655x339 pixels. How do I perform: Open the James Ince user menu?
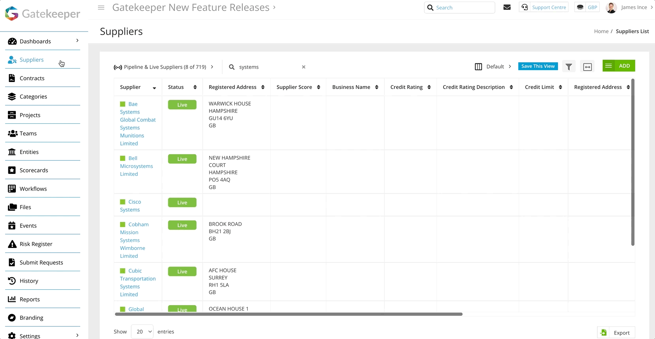tap(629, 7)
